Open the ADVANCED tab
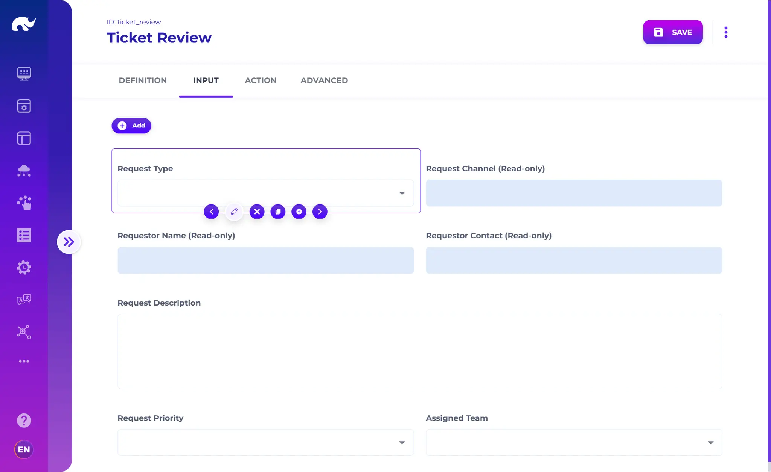 324,80
